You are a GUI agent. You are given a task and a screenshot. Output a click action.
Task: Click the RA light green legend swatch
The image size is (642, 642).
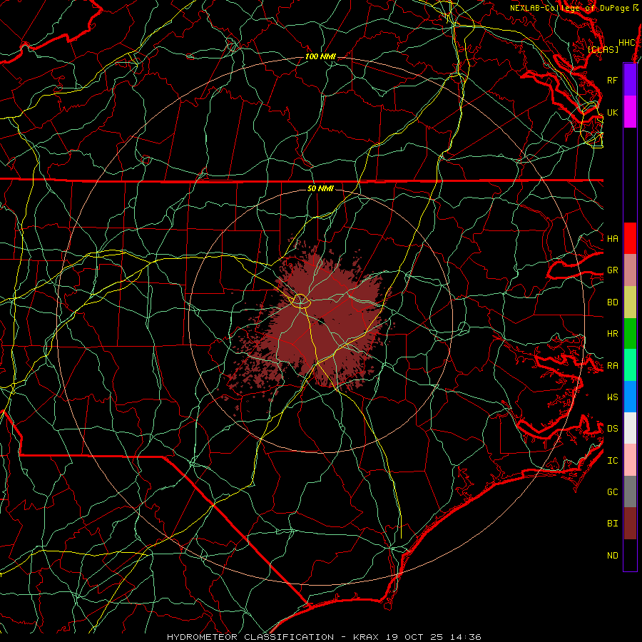[x=630, y=365]
